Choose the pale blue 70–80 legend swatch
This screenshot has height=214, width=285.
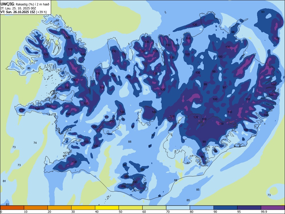pos(178,208)
